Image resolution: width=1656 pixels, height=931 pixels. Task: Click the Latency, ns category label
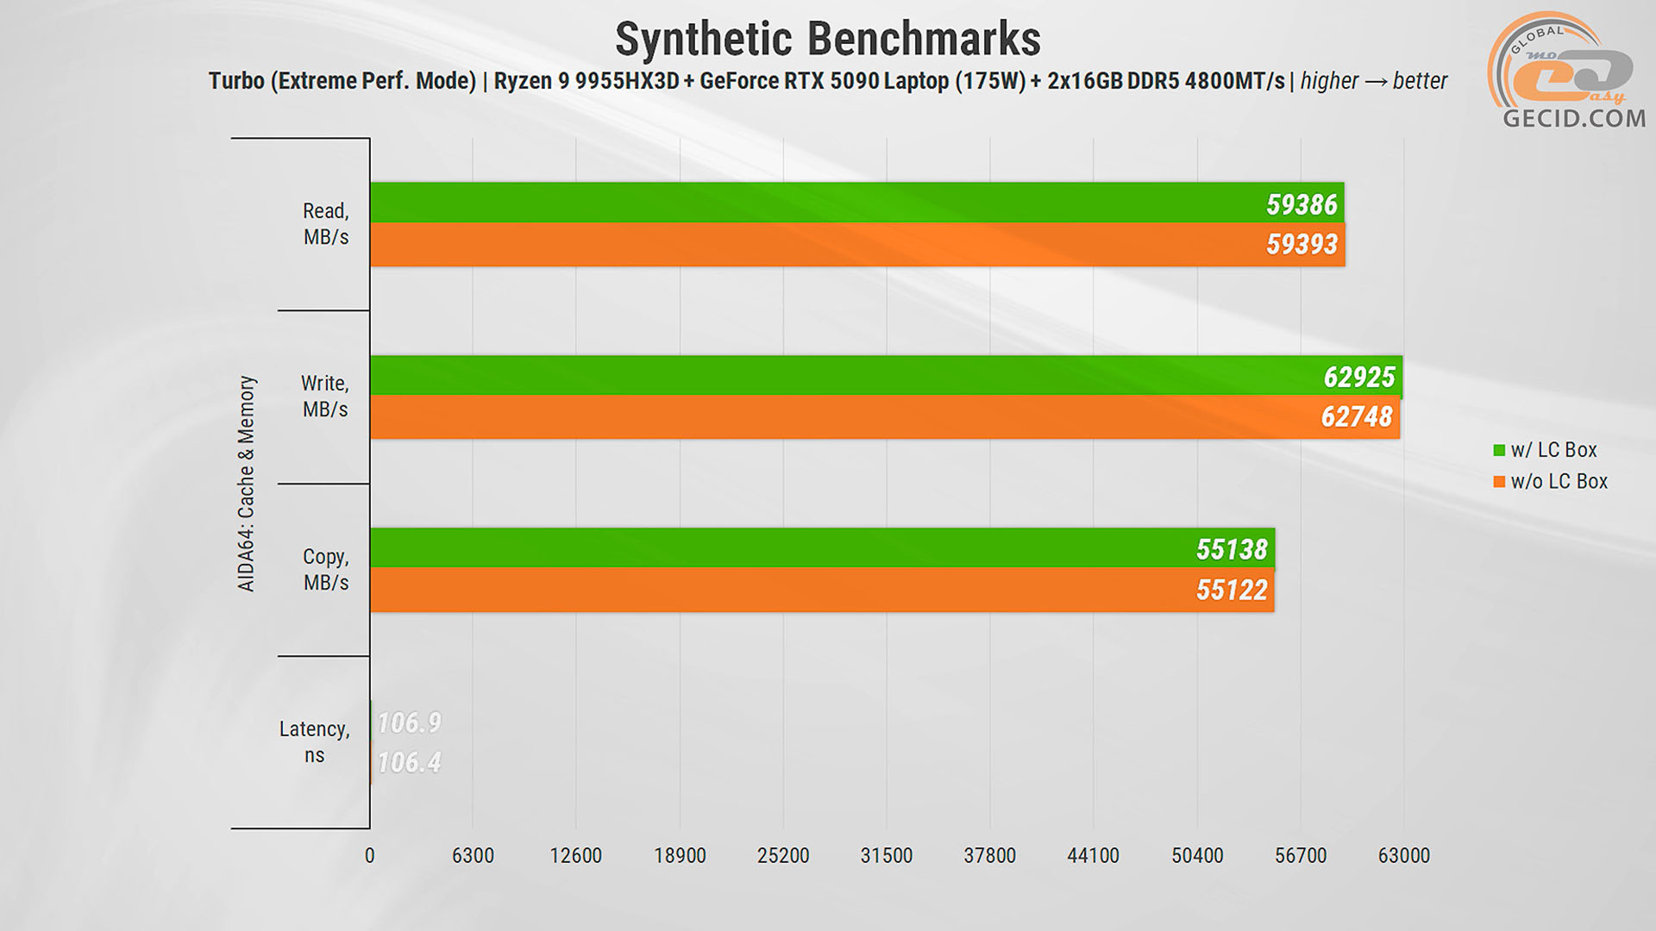pyautogui.click(x=314, y=741)
